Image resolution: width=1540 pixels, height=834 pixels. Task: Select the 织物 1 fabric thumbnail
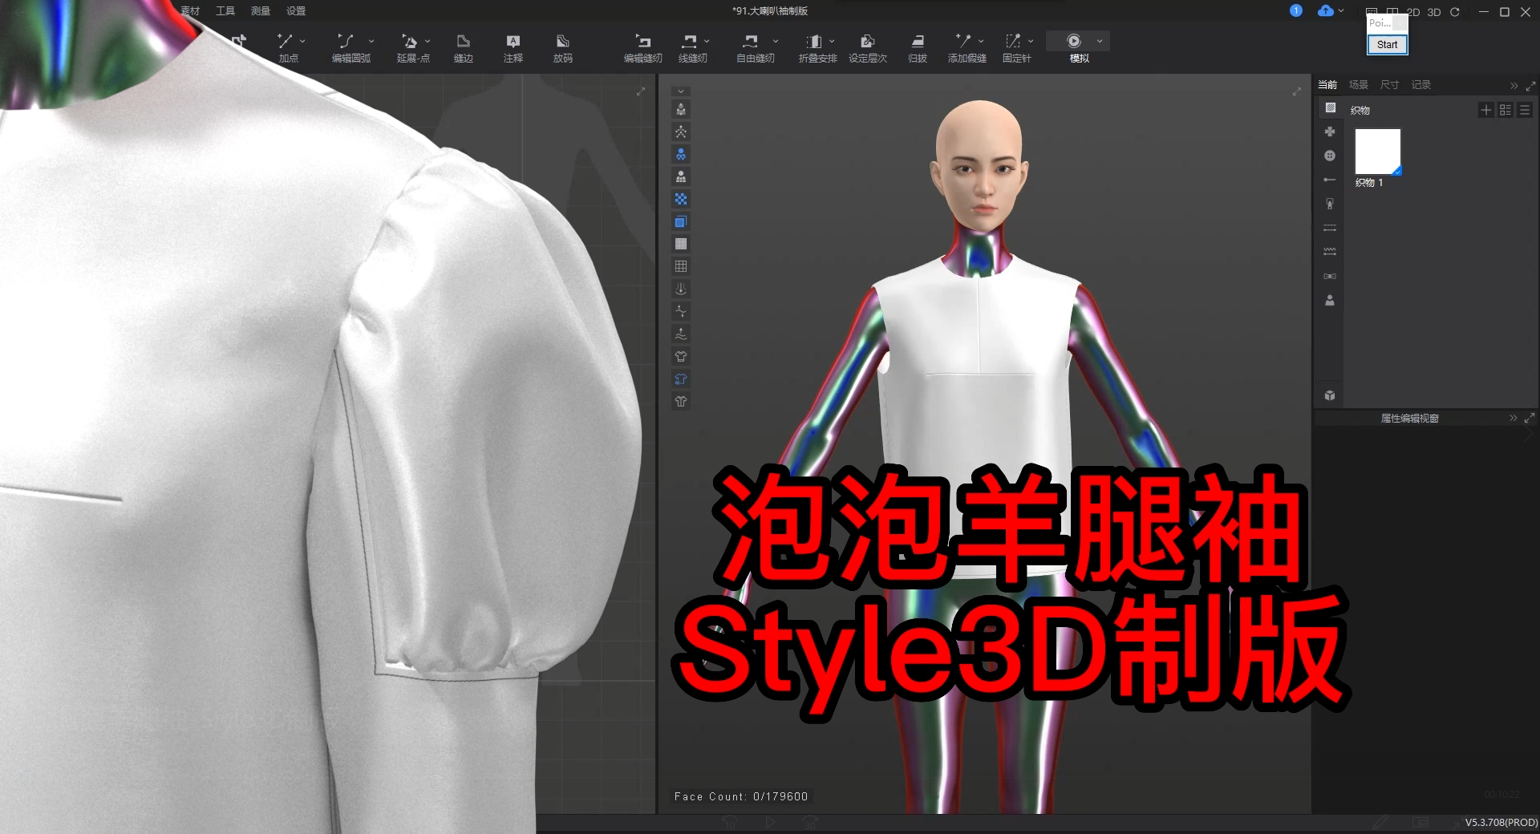point(1378,152)
